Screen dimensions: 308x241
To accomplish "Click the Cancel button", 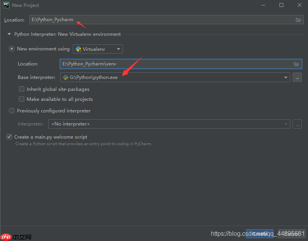I will (291, 234).
